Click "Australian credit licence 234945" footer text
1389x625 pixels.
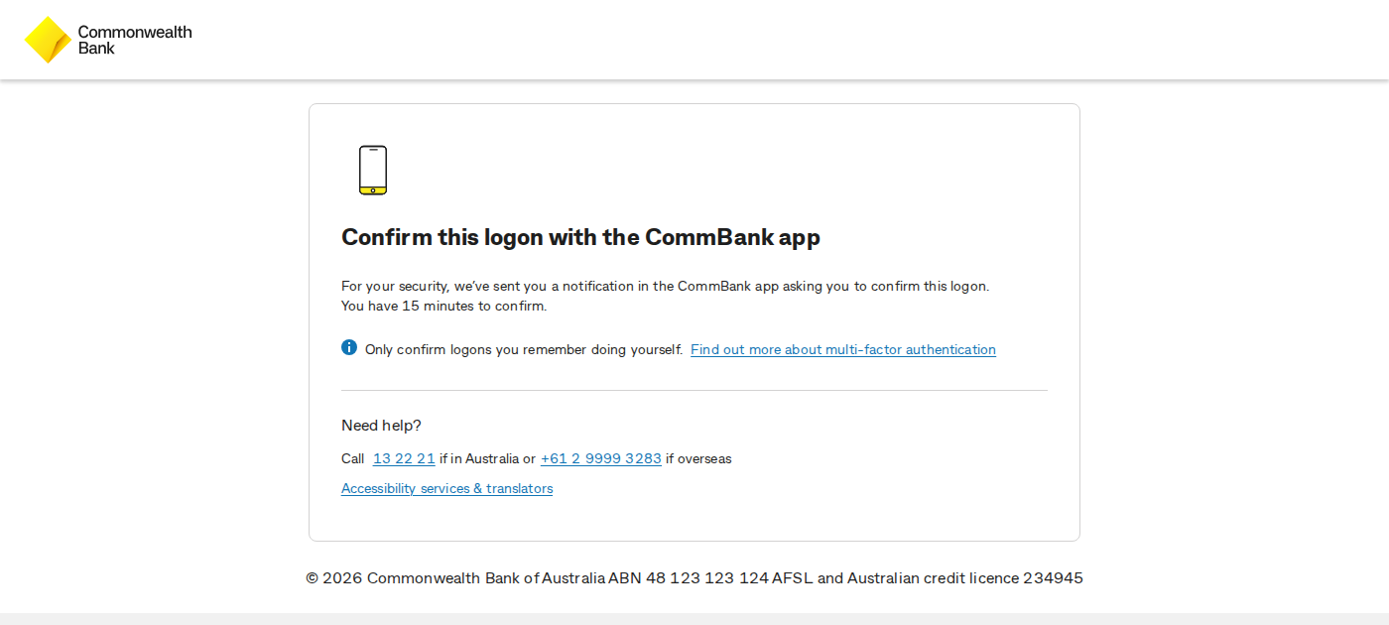point(965,577)
